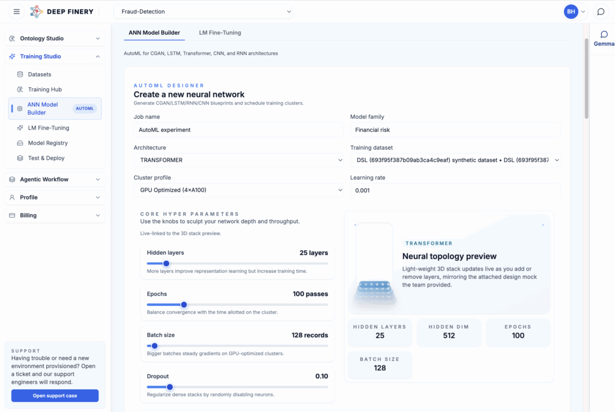Click the Model Registry sidebar icon

coord(20,143)
